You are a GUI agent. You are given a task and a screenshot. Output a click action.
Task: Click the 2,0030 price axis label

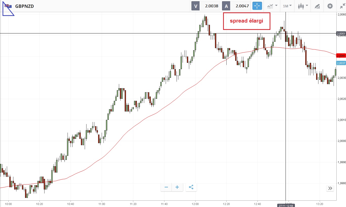point(341,78)
